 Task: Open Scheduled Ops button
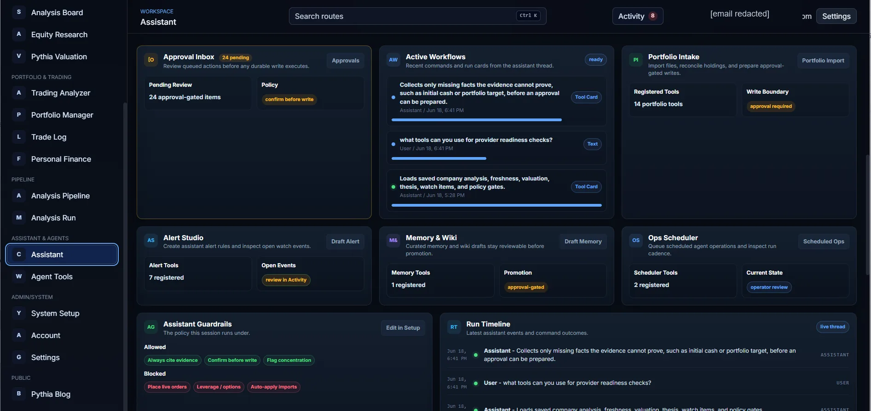coord(824,242)
